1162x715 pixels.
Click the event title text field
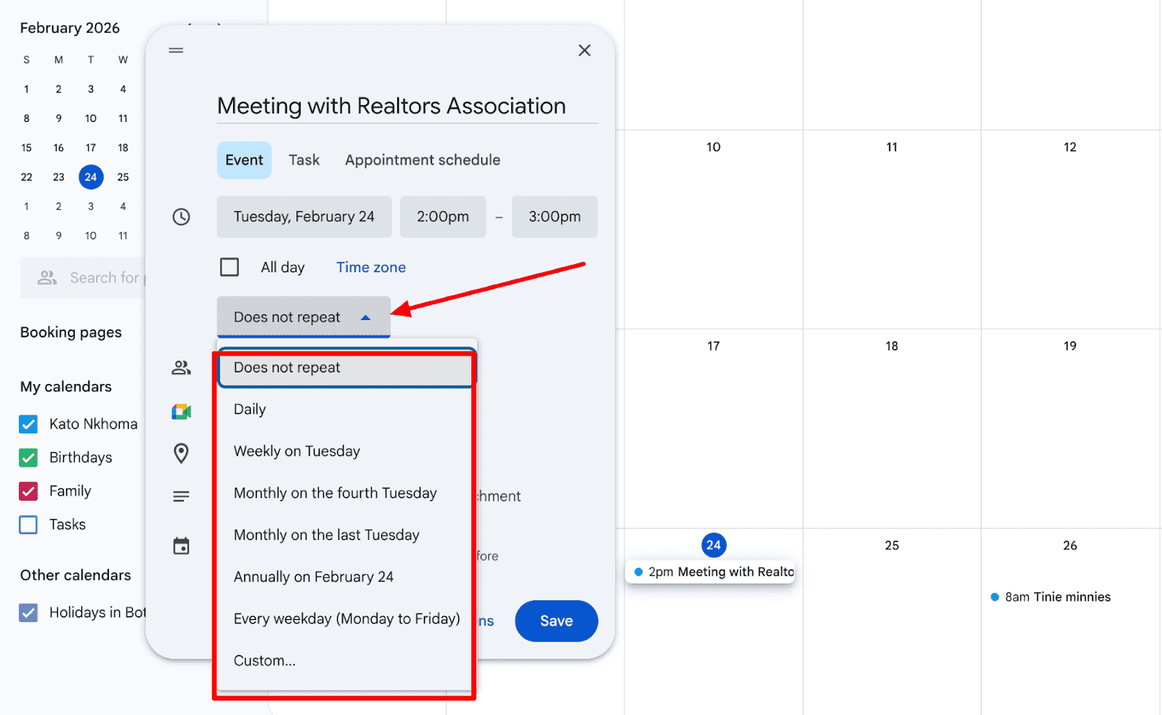tap(391, 106)
